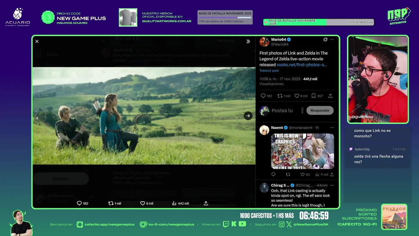This screenshot has height=236, width=419.
Task: Open Wario64 profile avatar
Action: [x=264, y=42]
